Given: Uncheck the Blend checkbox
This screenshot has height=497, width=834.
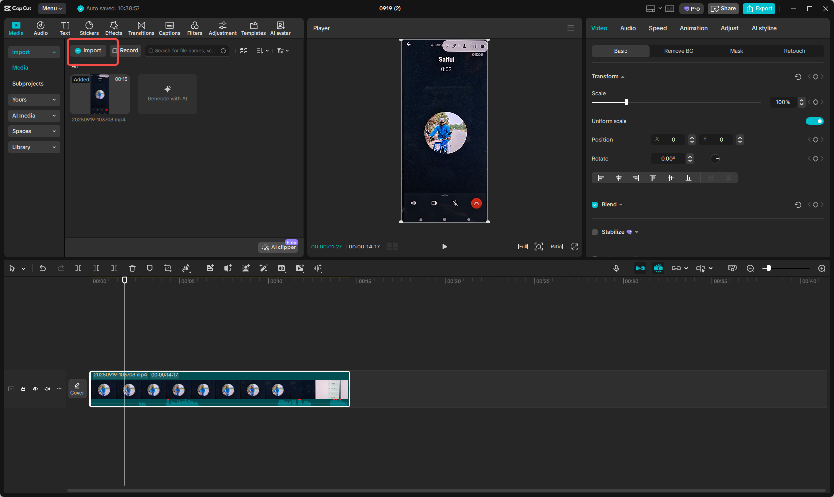Looking at the screenshot, I should (595, 205).
